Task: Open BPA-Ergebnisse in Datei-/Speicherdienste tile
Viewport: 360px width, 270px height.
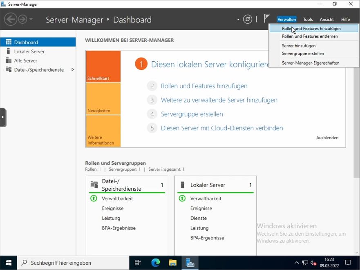Action: (119, 228)
